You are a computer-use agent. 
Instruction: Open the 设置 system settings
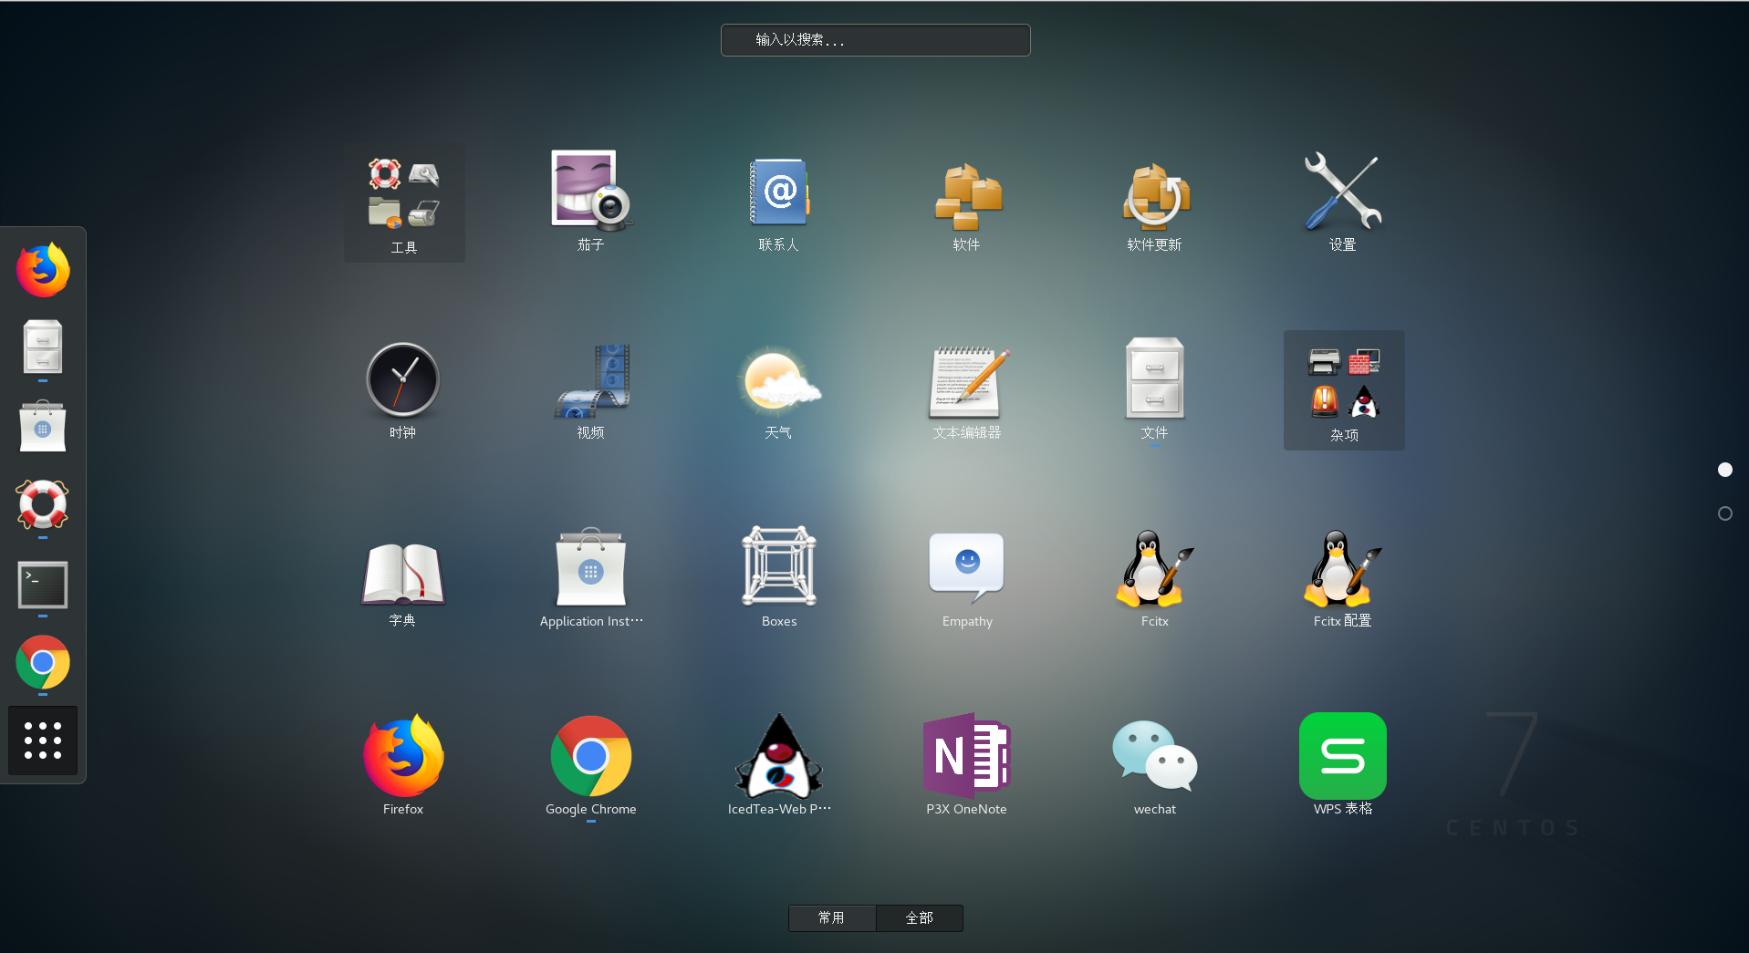tap(1342, 201)
